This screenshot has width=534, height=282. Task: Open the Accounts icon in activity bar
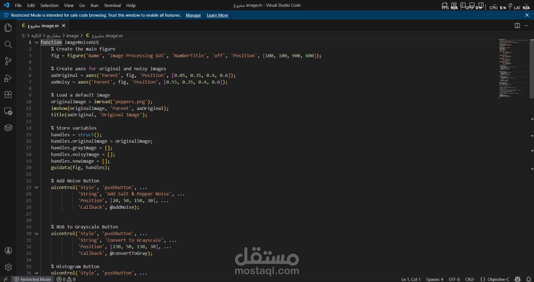pyautogui.click(x=8, y=251)
